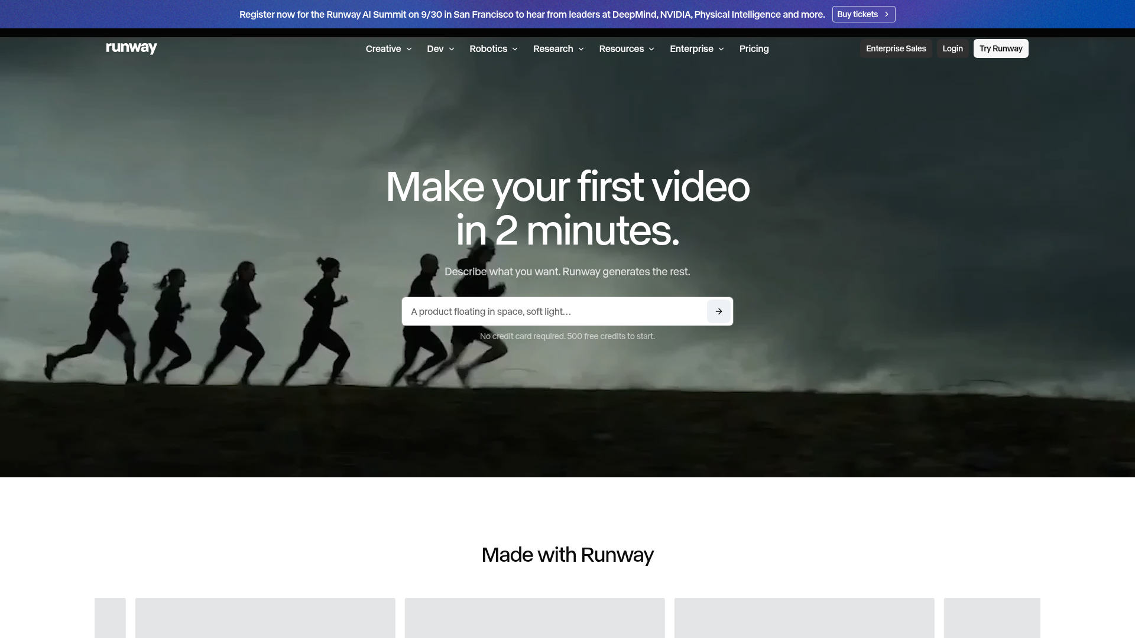Click the Login button
Viewport: 1135px width, 638px height.
tap(952, 48)
